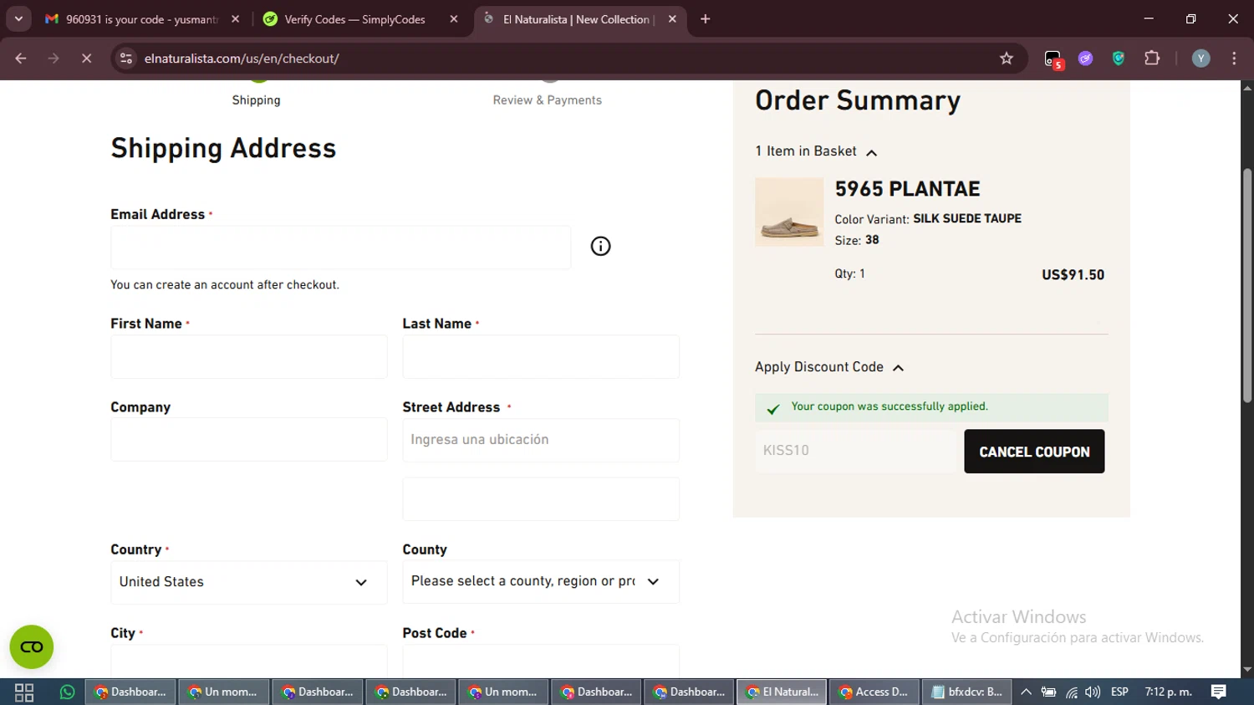This screenshot has height=705, width=1254.
Task: Click the address bar URL
Action: (x=242, y=59)
